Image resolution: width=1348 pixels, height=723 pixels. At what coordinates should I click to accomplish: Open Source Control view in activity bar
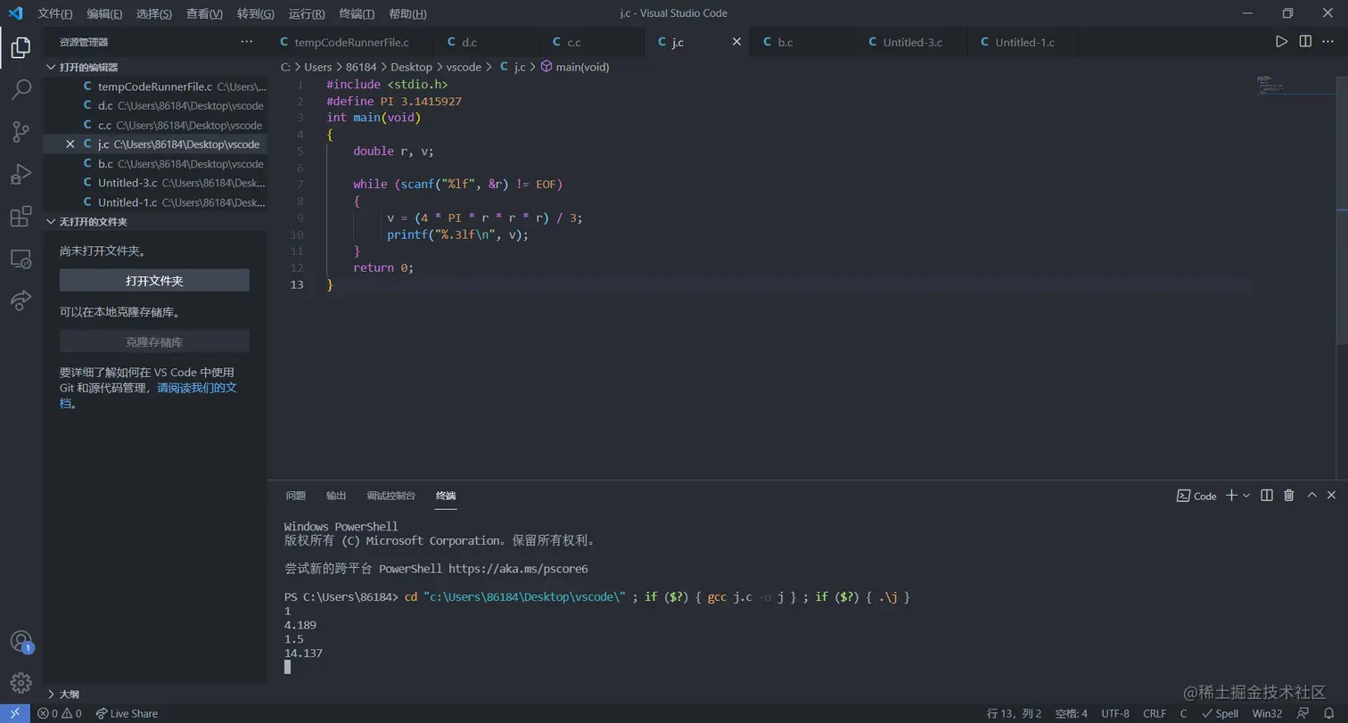click(21, 132)
